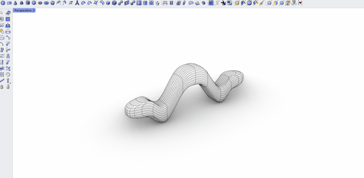The height and width of the screenshot is (178, 364).
Task: Click the red-line plane symmetry icon
Action: pyautogui.click(x=179, y=3)
